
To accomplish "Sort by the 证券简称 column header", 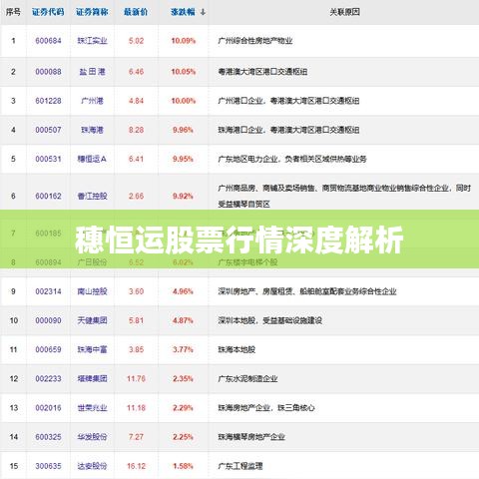I will point(92,12).
